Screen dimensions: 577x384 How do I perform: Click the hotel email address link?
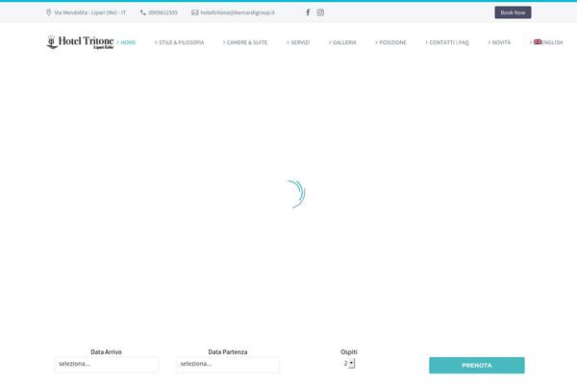coord(238,12)
